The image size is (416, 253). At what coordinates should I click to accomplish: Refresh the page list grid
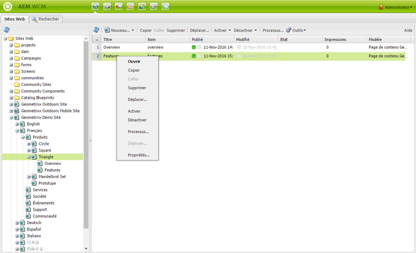(97, 30)
